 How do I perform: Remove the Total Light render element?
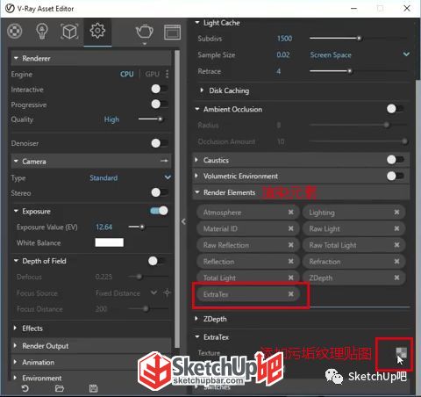(x=291, y=278)
